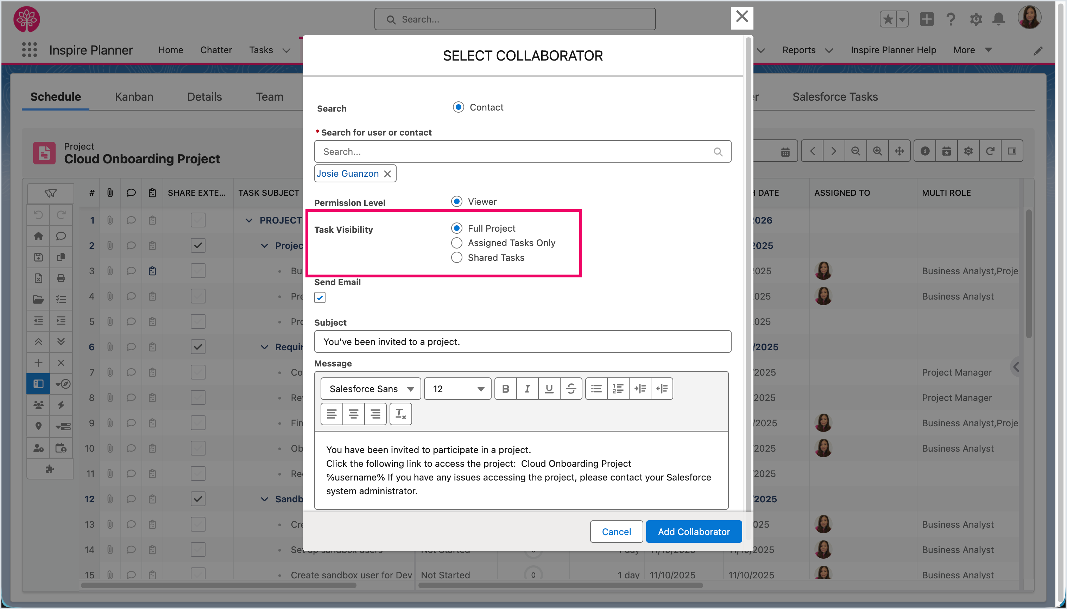Apply italic formatting to message
The height and width of the screenshot is (609, 1067).
coord(527,389)
